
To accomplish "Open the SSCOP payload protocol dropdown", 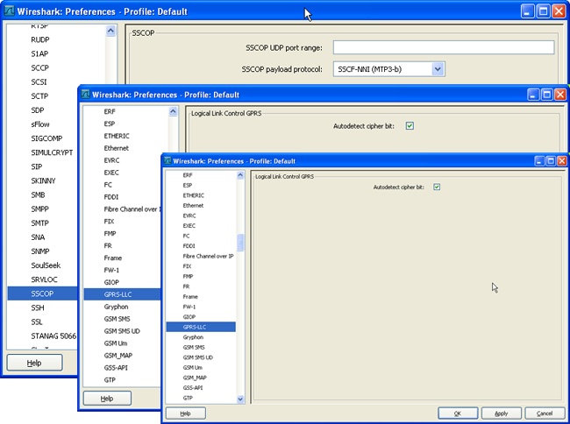I will (438, 69).
